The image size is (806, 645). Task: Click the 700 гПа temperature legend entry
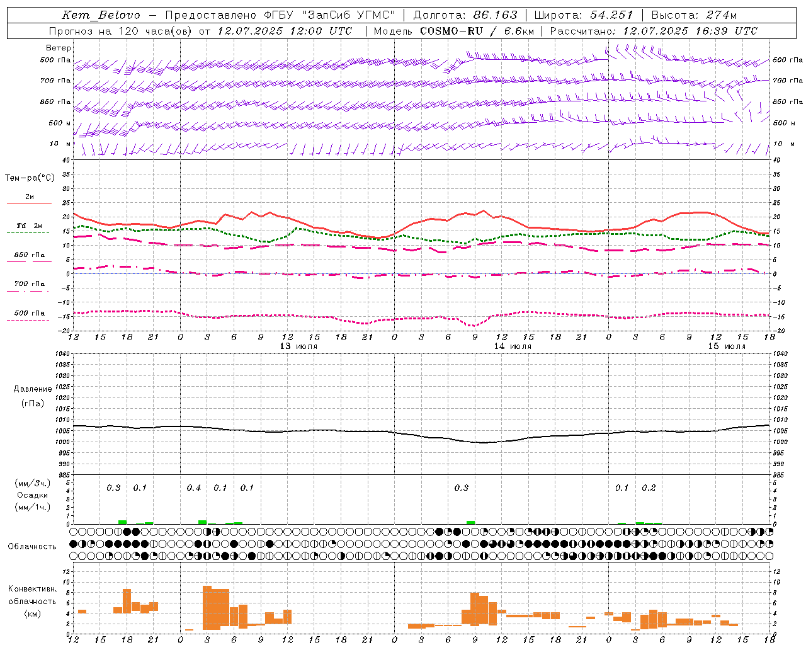click(30, 284)
